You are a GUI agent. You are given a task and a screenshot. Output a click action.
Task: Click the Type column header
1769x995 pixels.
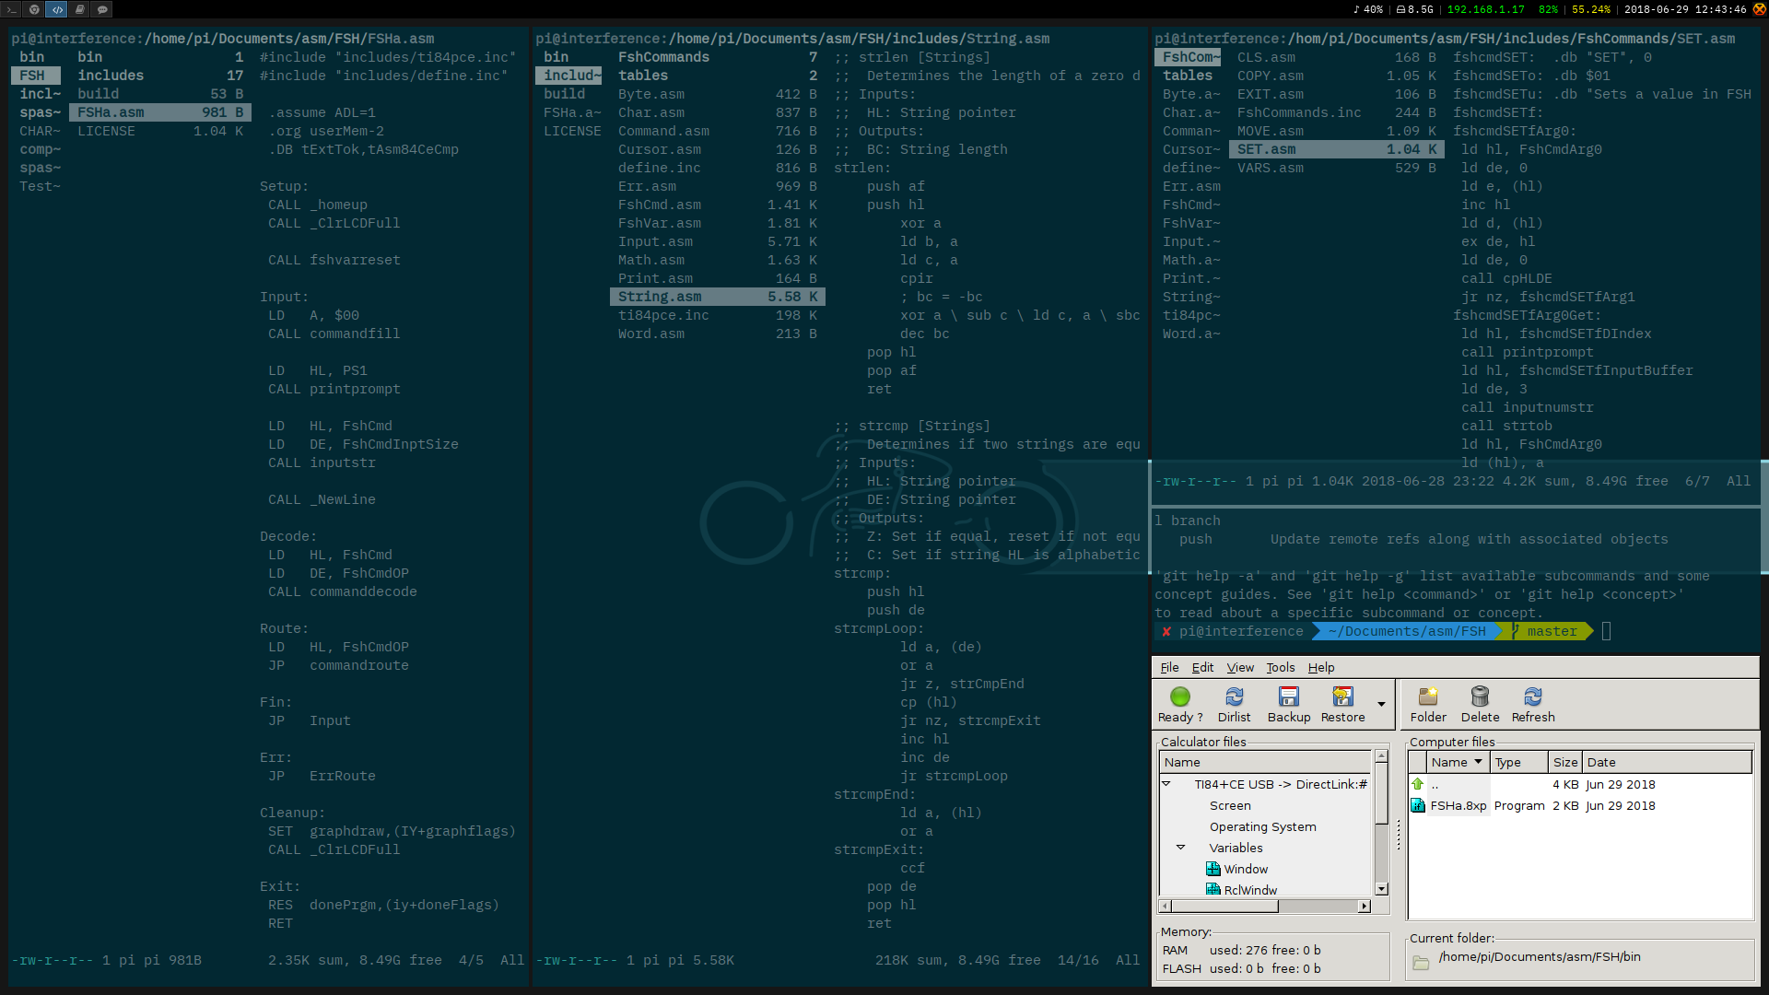point(1518,762)
